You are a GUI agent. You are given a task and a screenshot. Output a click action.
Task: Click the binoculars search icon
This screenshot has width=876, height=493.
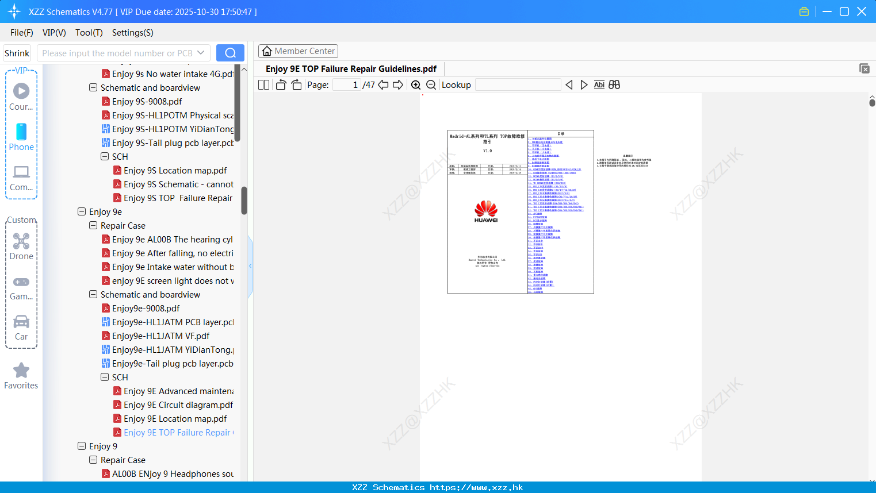(x=614, y=84)
